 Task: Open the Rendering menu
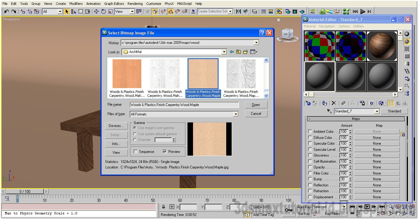[x=135, y=4]
